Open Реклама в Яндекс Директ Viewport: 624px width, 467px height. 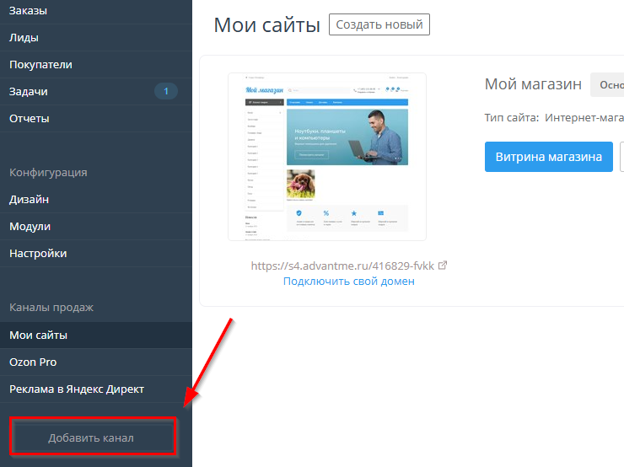click(x=77, y=389)
